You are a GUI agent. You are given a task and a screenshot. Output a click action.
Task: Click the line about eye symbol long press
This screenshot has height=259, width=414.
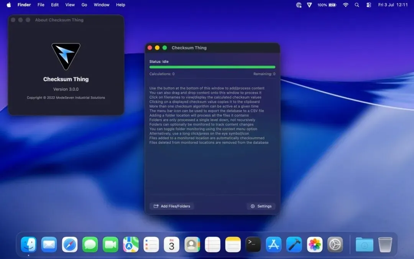coord(199,134)
